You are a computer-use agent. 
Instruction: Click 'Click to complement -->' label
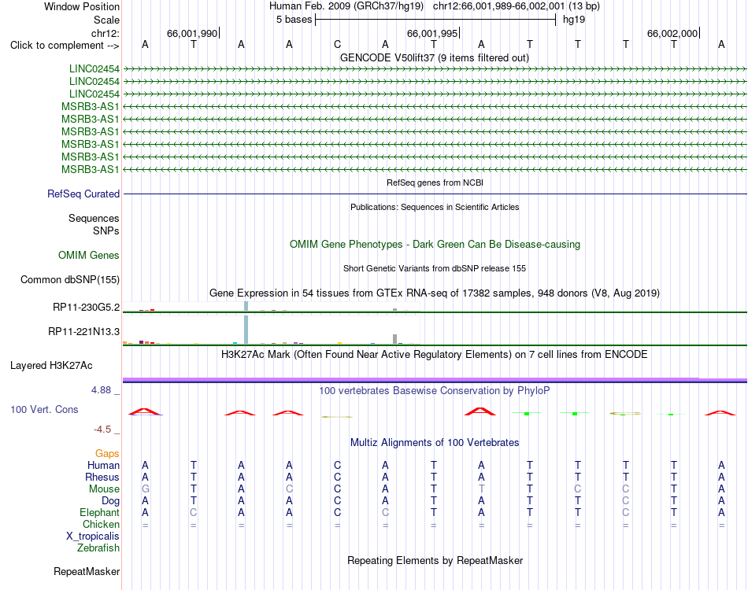[65, 46]
